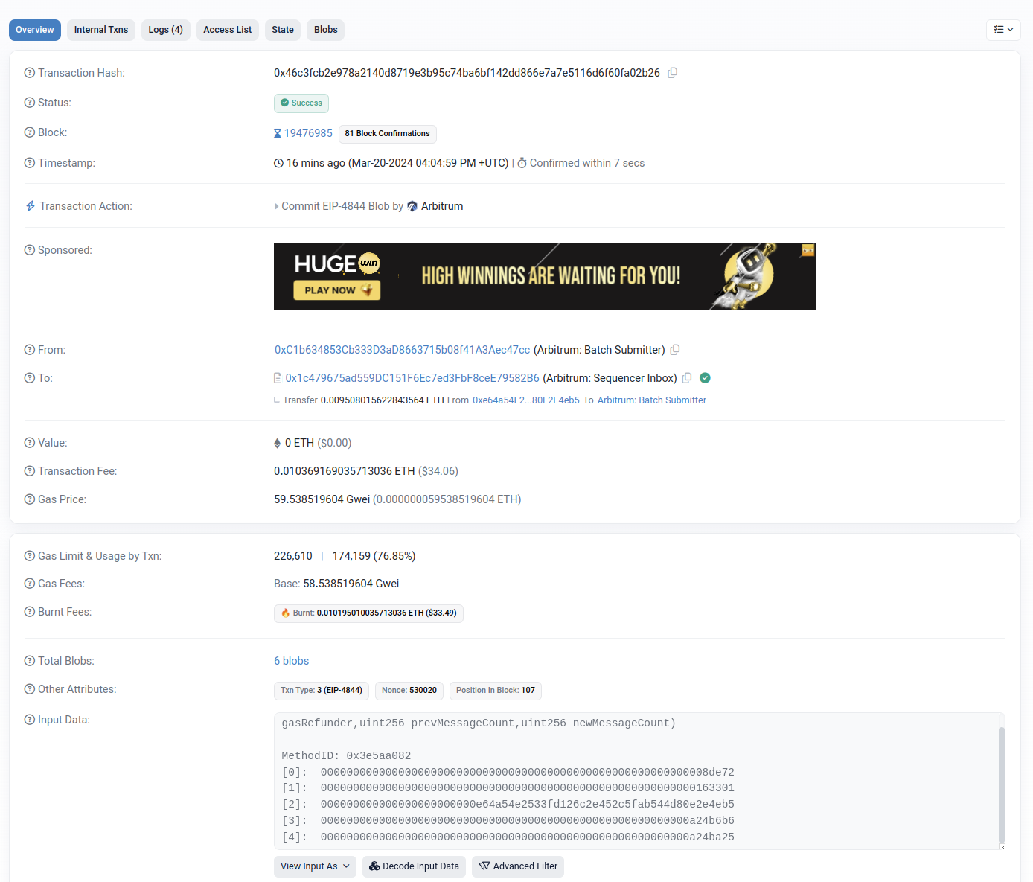Screen dimensions: 1033x882
Task: Copy the From address icon
Action: tap(675, 350)
